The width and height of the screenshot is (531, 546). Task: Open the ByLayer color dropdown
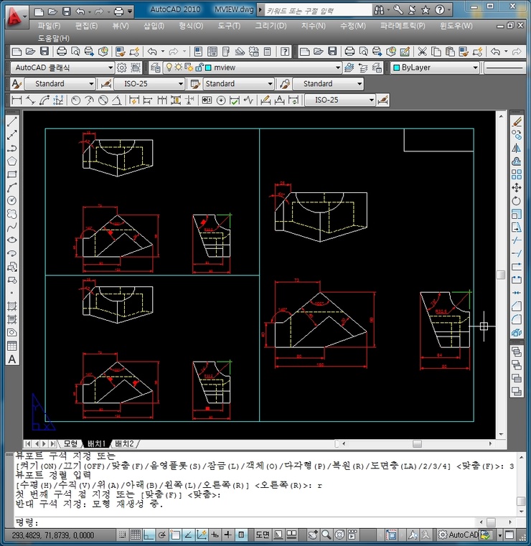click(x=475, y=67)
